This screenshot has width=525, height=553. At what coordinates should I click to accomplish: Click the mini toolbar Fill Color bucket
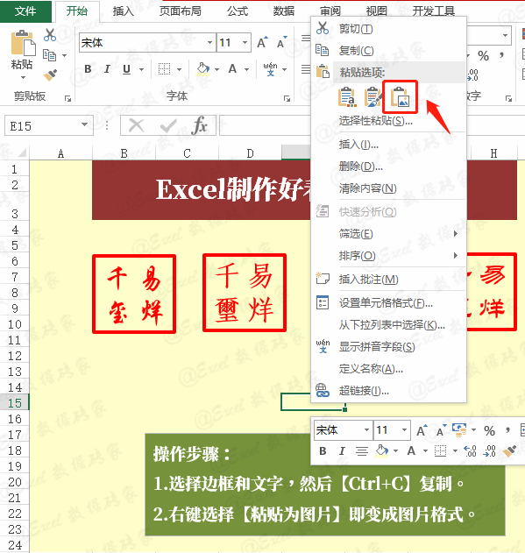[x=382, y=450]
